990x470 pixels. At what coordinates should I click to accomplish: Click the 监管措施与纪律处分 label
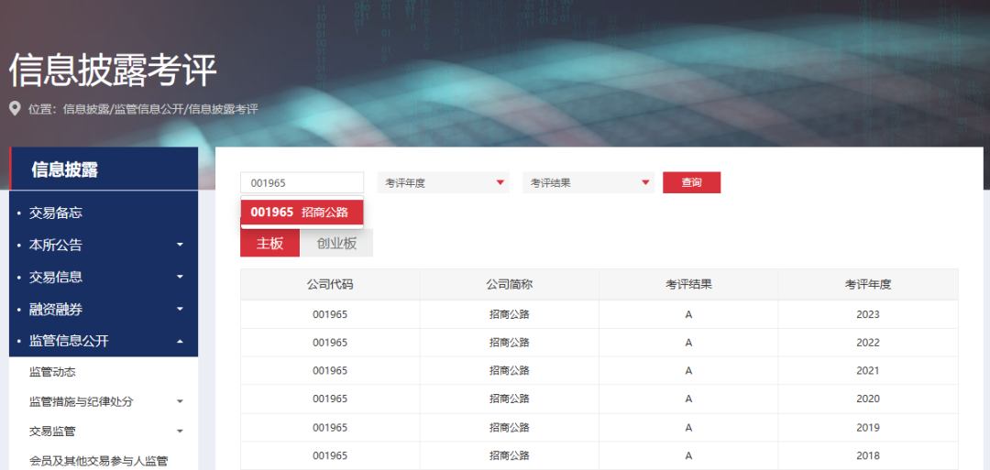pyautogui.click(x=82, y=401)
